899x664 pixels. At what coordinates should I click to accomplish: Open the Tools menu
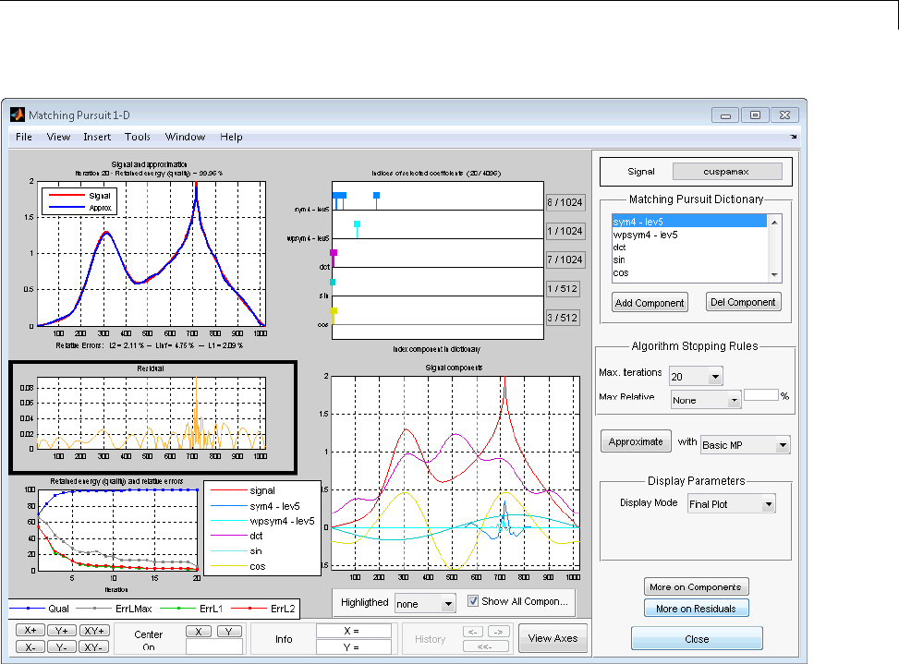(138, 137)
